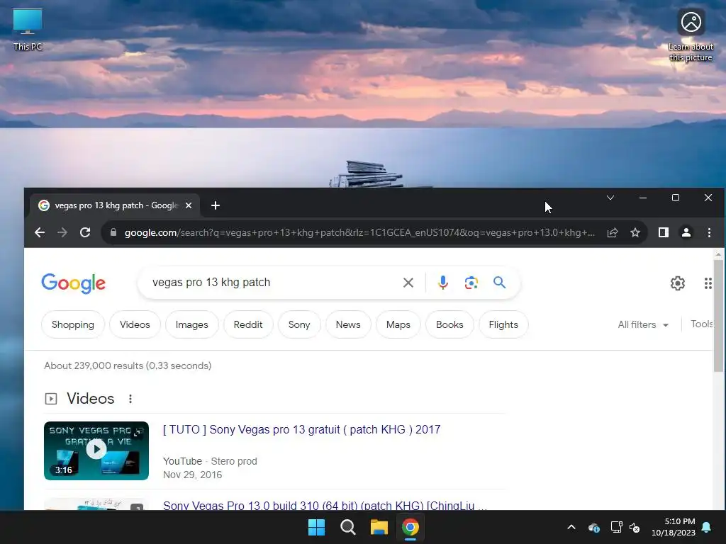Filter results by Books
Screen dimensions: 726x544
[449, 324]
